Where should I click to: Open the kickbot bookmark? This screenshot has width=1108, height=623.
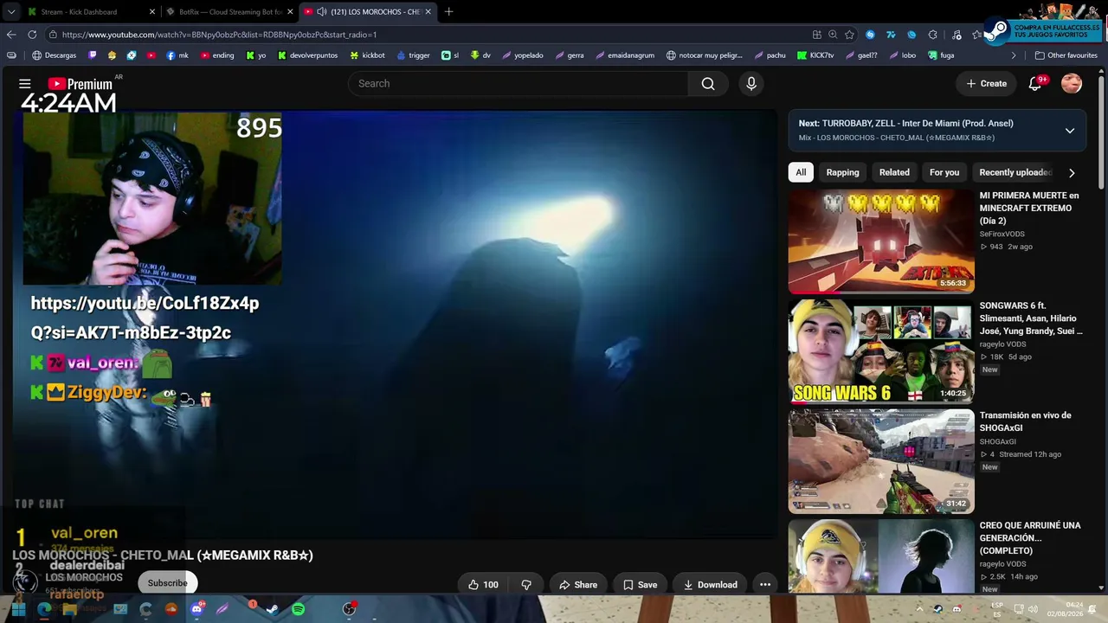(x=368, y=55)
